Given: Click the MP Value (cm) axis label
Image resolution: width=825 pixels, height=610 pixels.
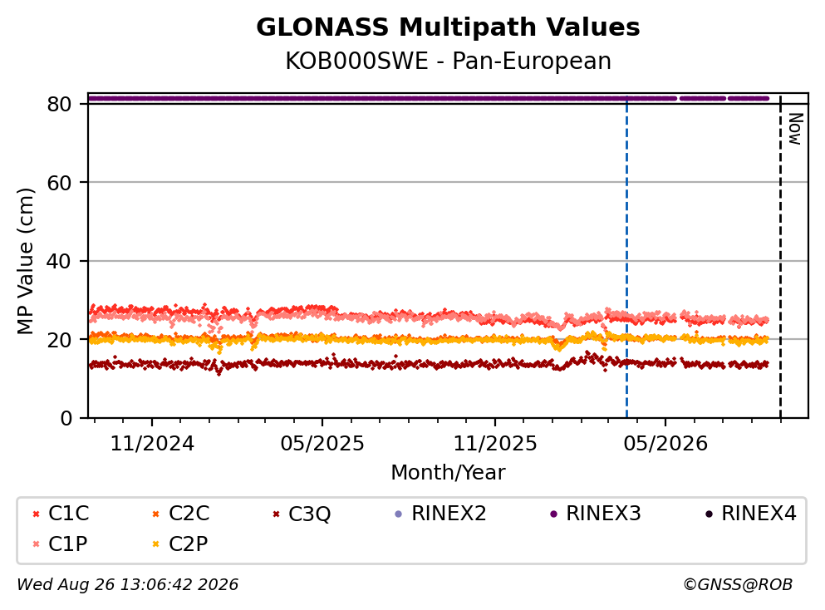Looking at the screenshot, I should 25,261.
